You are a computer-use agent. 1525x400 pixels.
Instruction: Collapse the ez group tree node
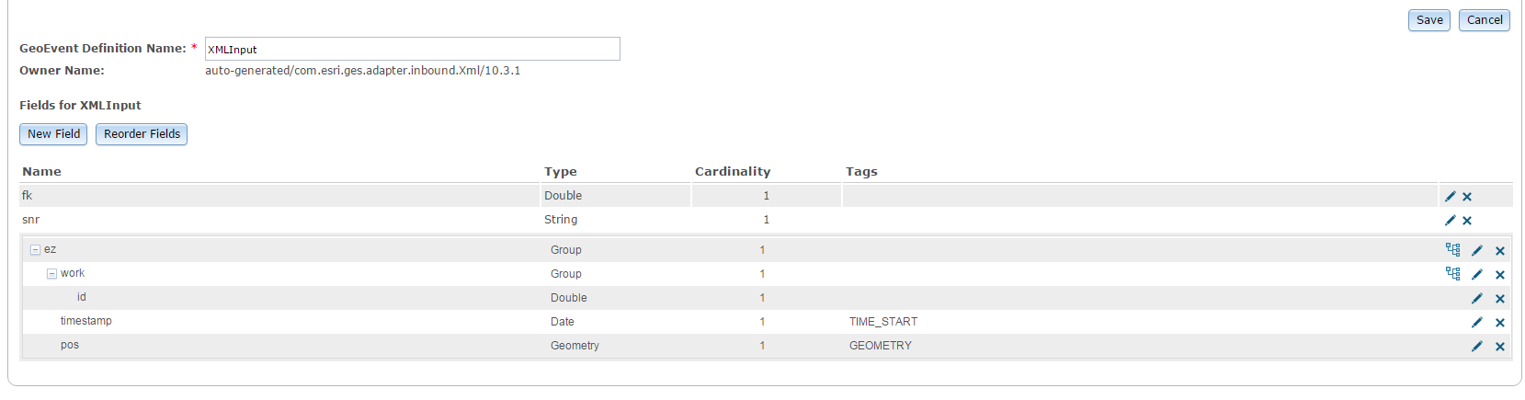click(36, 249)
